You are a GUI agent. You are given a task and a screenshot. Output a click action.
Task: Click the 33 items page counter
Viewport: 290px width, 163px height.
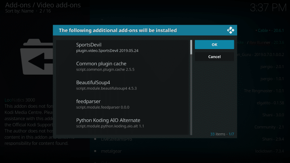[222, 134]
